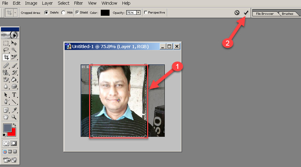Open the Edit menu
The image size is (301, 167).
click(17, 3)
